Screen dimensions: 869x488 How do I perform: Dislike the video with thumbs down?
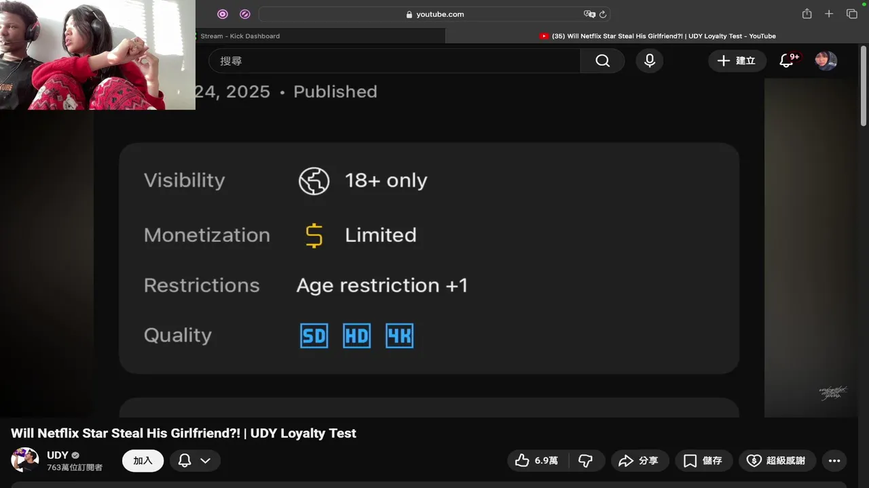point(585,461)
